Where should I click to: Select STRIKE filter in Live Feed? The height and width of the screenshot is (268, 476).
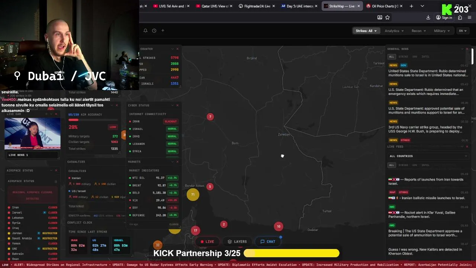tap(403, 165)
